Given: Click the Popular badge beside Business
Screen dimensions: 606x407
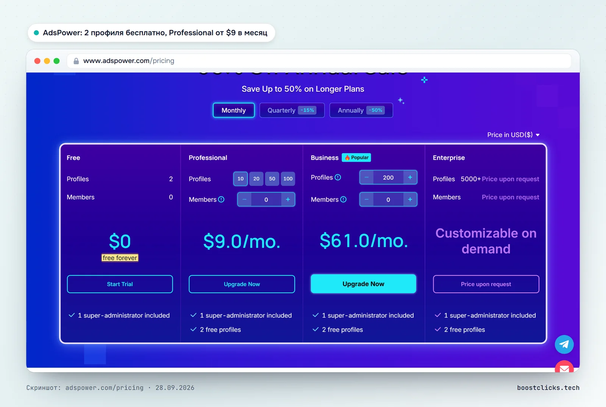Looking at the screenshot, I should coord(356,158).
